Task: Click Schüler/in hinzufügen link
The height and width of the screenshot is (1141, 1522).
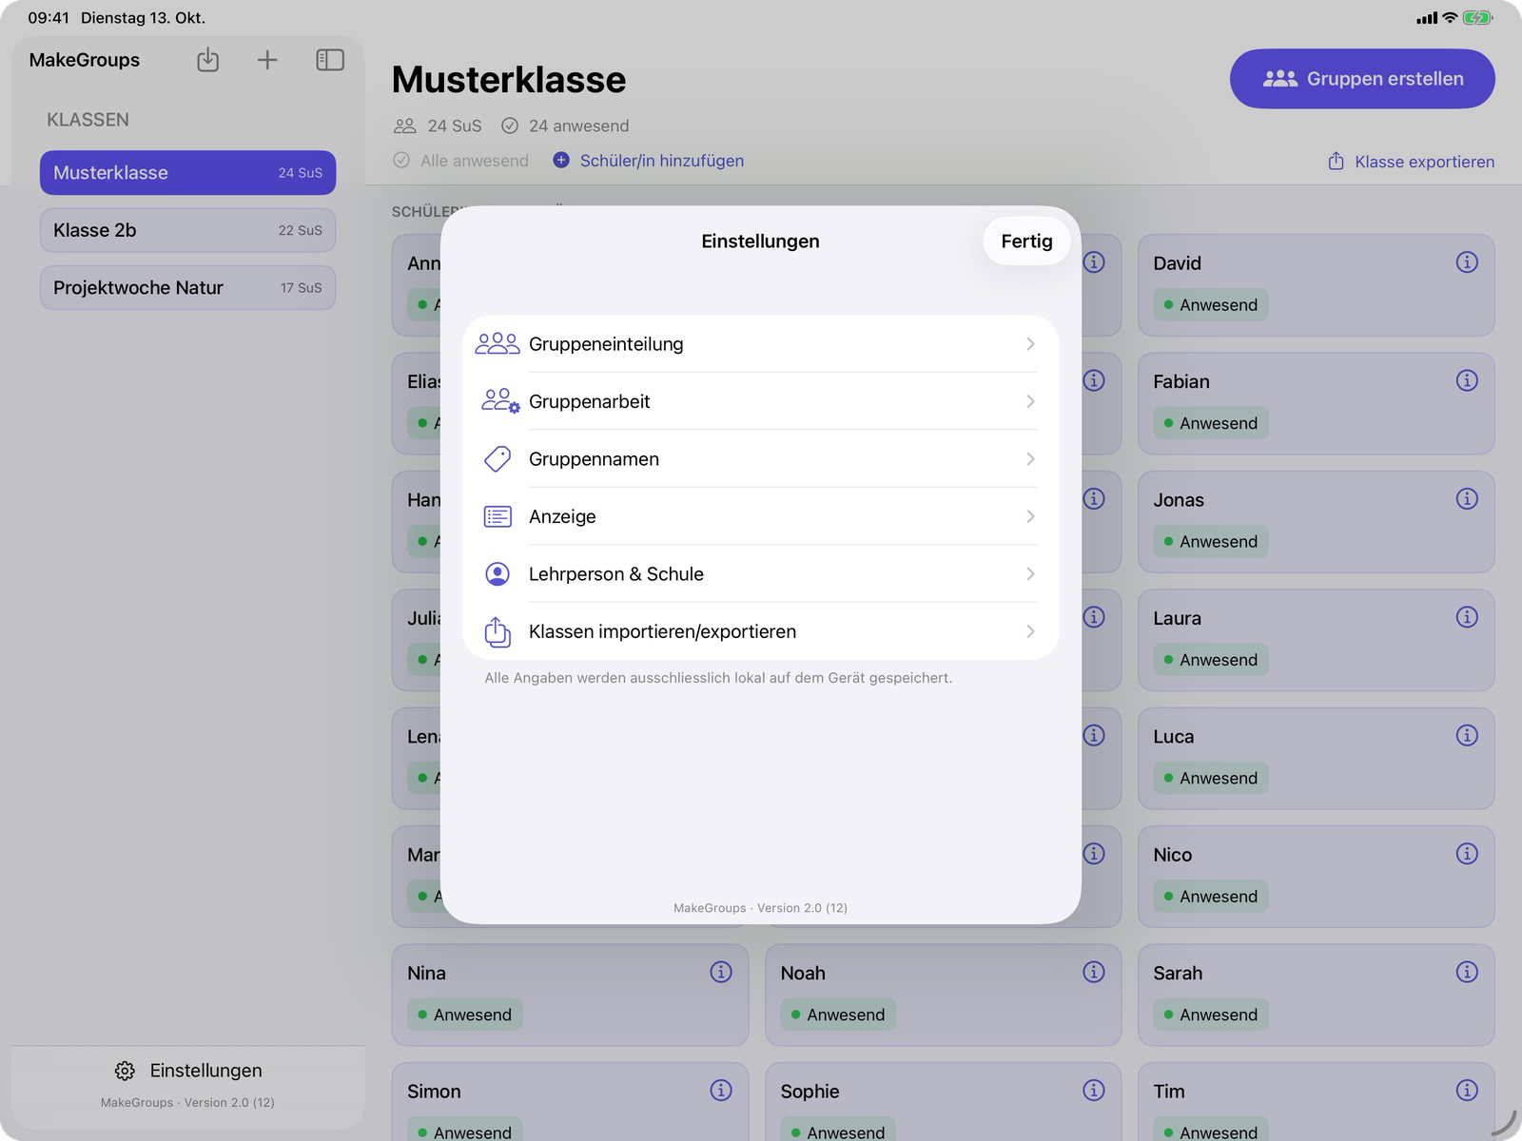Action: point(649,161)
